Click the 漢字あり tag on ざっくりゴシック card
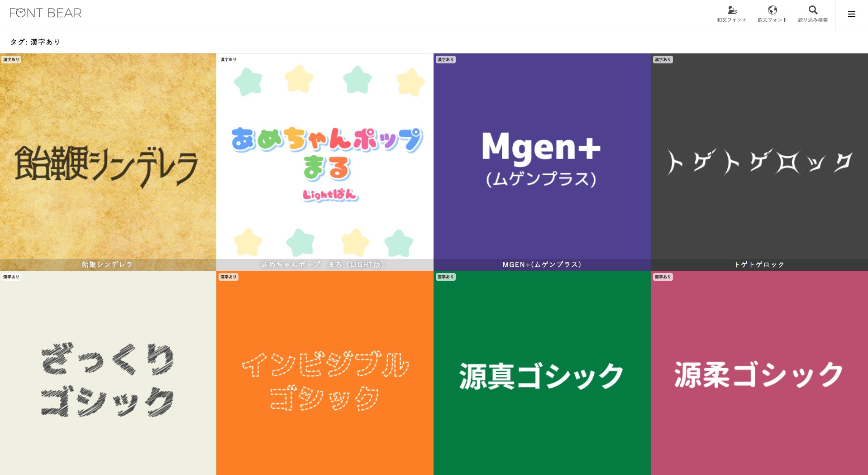The image size is (868, 475). tap(11, 277)
